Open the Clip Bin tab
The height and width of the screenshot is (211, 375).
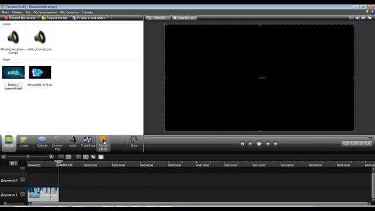click(9, 143)
